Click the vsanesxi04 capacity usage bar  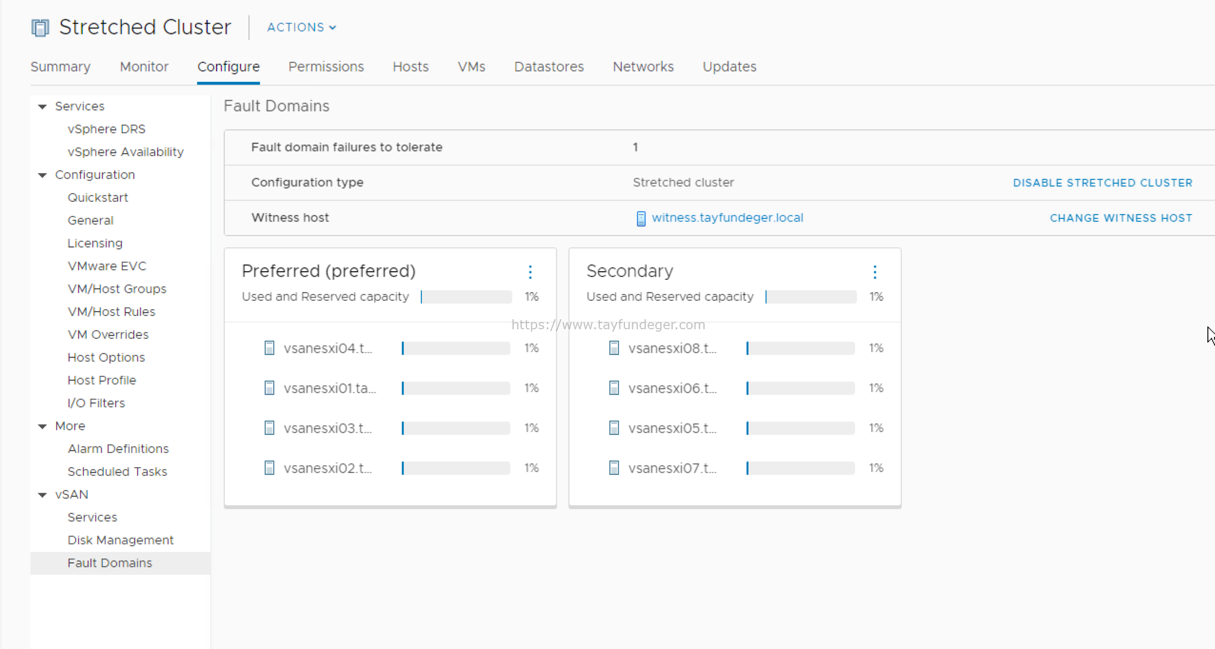(x=456, y=348)
